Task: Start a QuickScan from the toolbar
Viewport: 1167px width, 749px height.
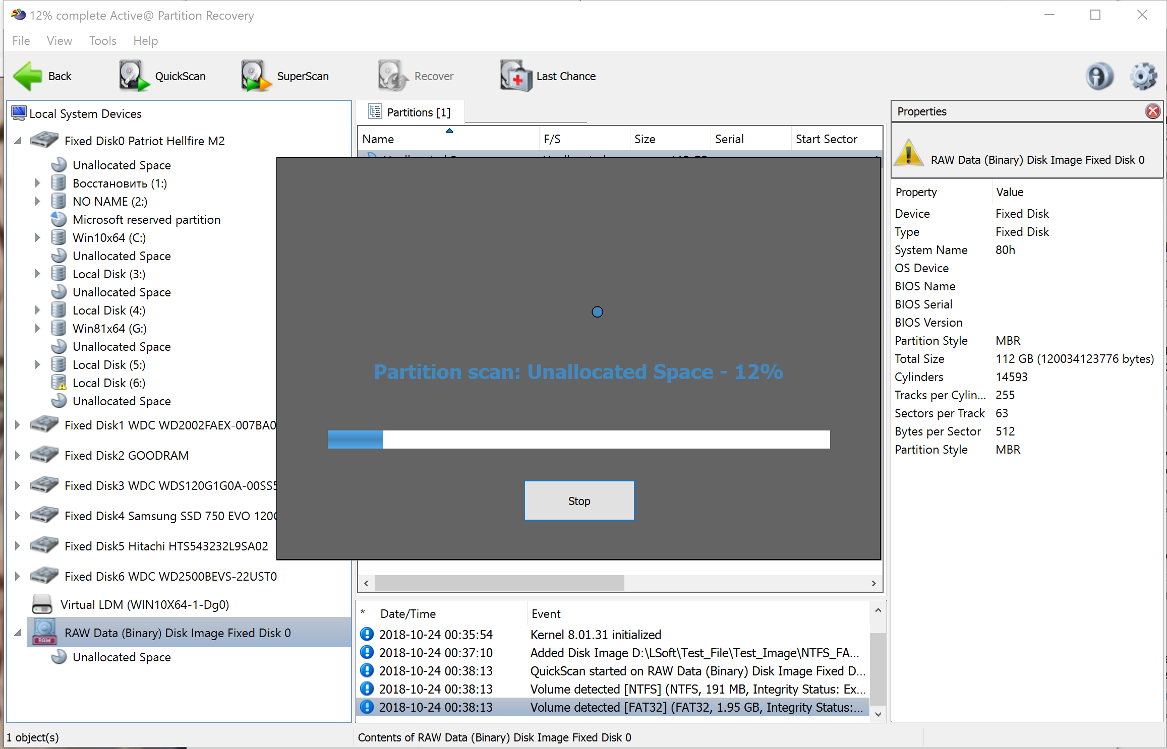Action: point(162,76)
